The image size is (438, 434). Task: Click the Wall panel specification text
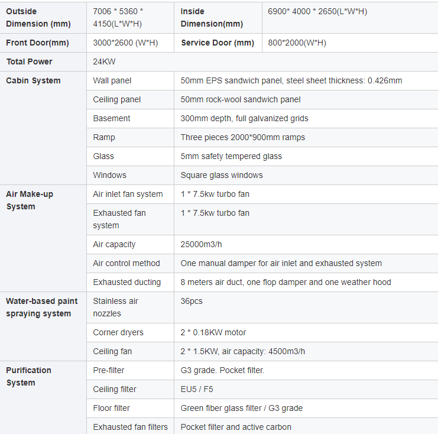click(291, 80)
